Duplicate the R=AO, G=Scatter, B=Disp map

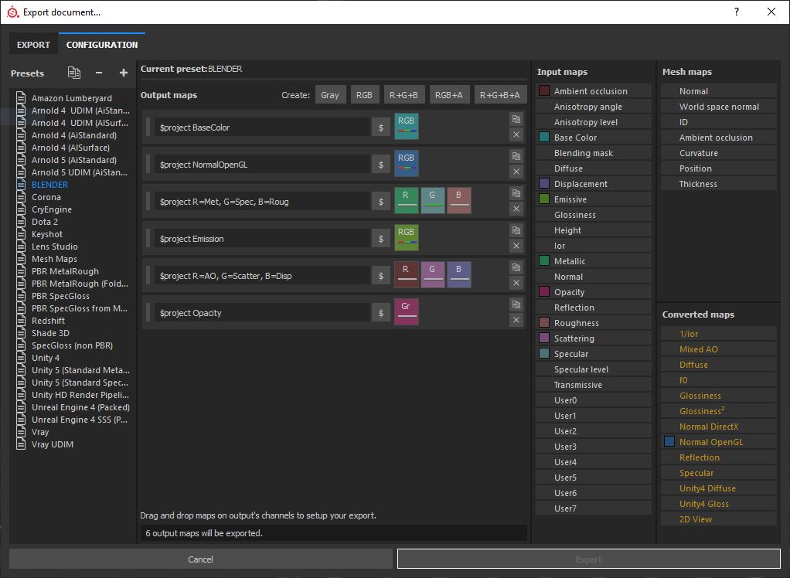[516, 267]
